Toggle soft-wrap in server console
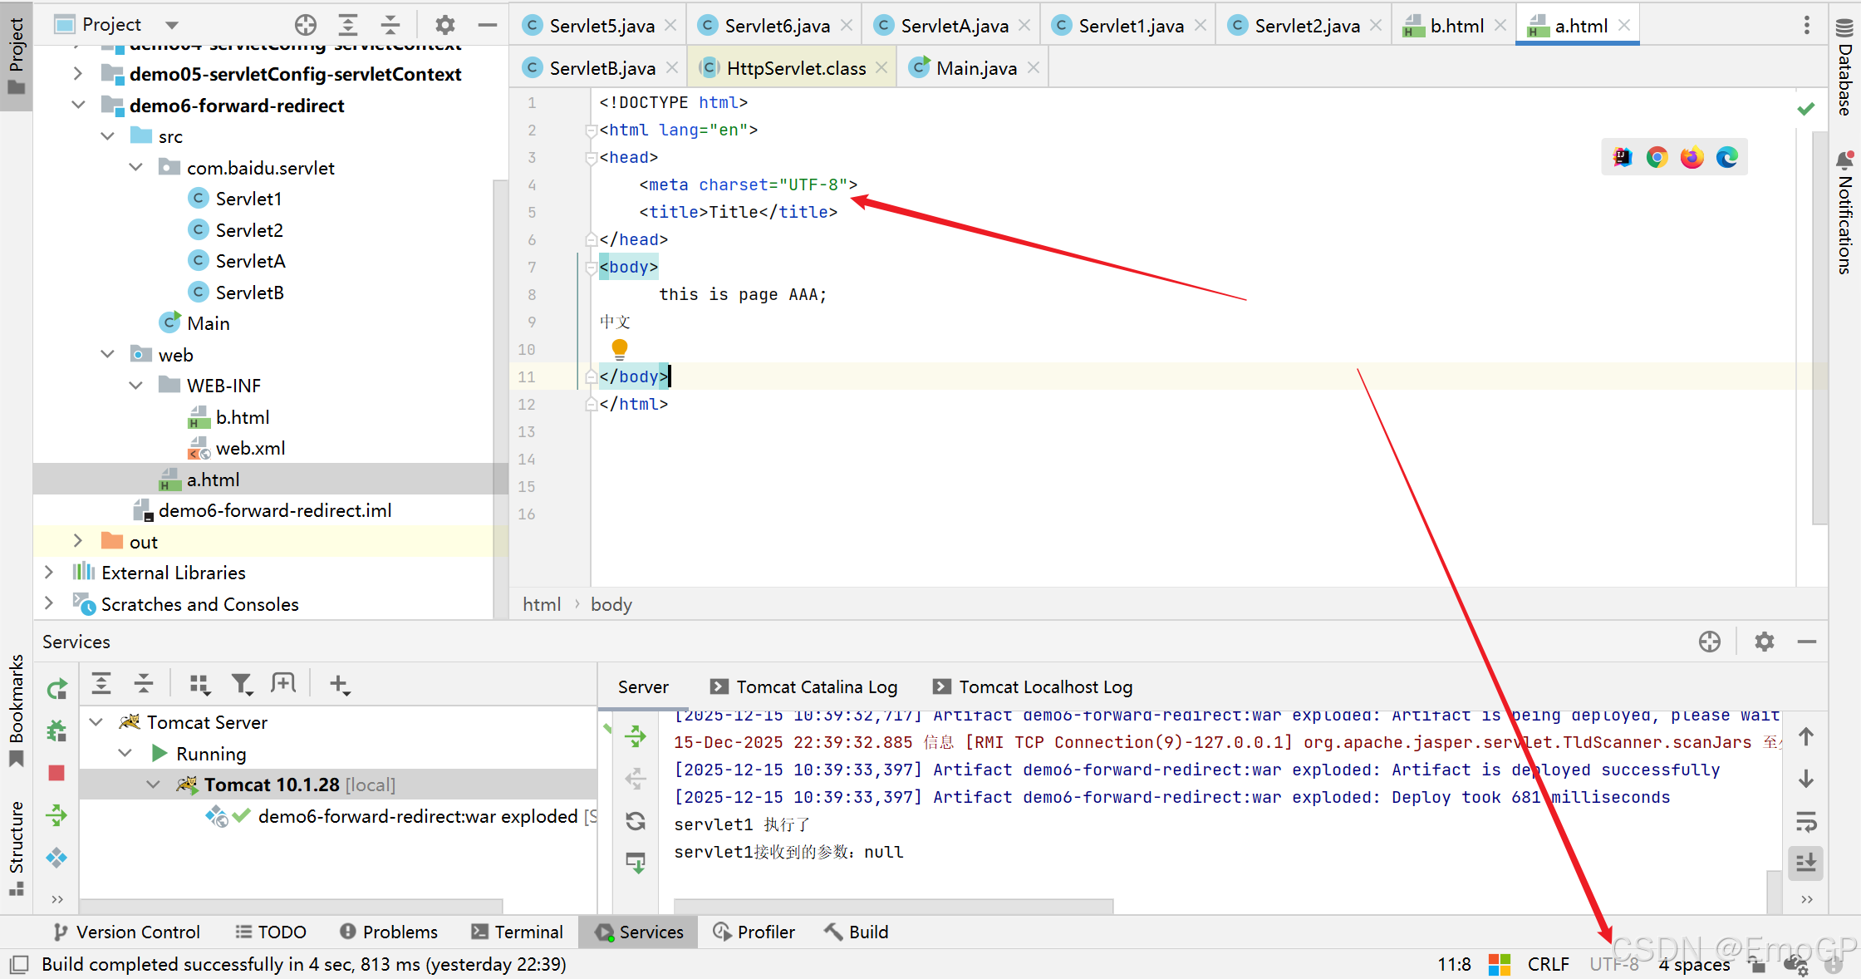Viewport: 1861px width, 979px height. pyautogui.click(x=1806, y=822)
